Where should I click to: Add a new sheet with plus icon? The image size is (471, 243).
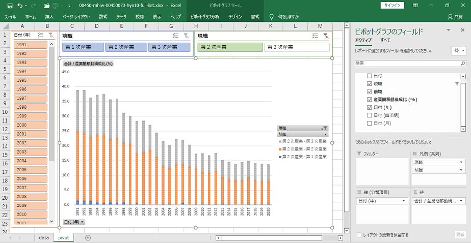click(88, 237)
